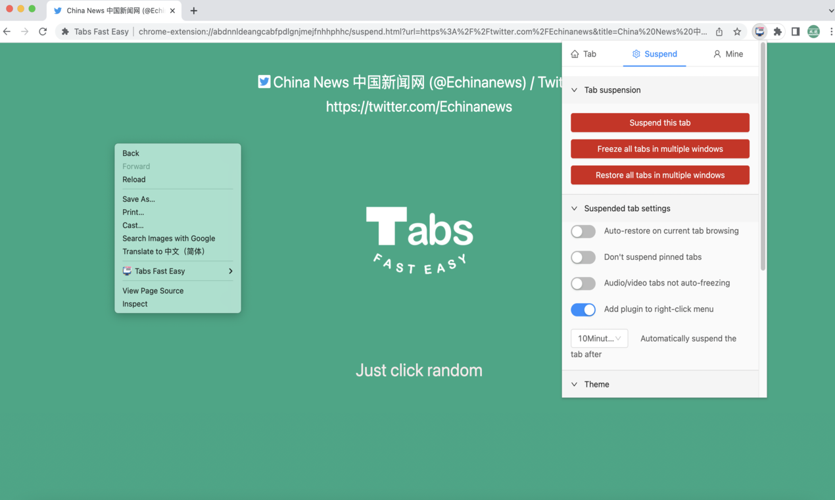Open a new tab with plus icon

(x=194, y=11)
